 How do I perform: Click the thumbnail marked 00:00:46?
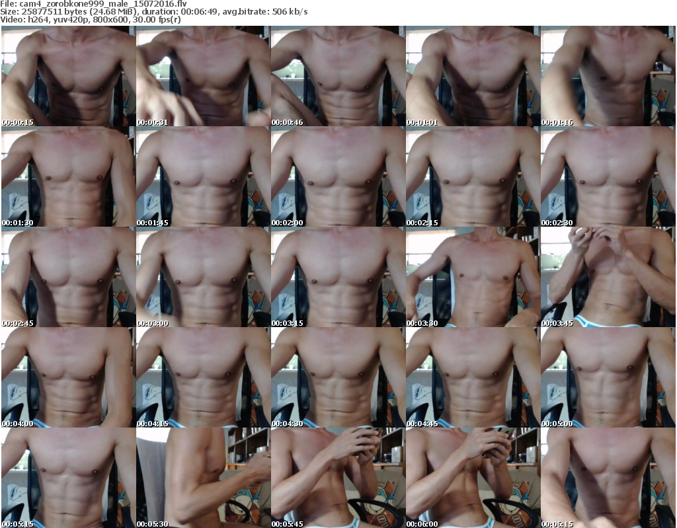point(338,76)
